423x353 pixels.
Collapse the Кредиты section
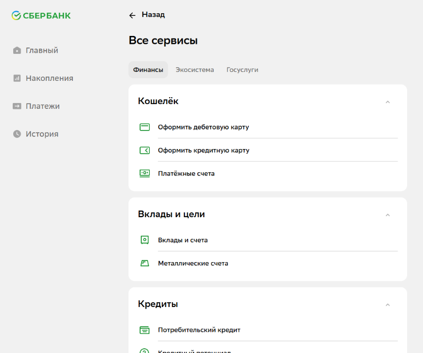click(388, 304)
